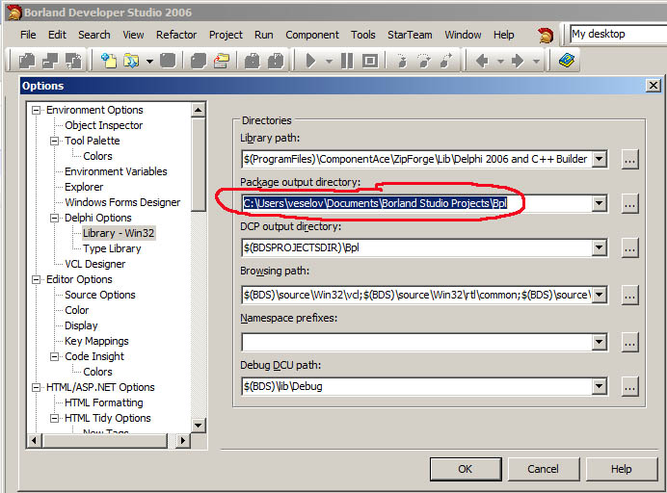Screen dimensions: 667x493
Task: Click the New Items toolbar icon
Action: [x=109, y=61]
